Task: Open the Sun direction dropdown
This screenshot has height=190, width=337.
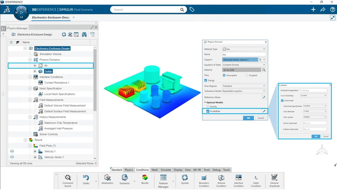Action: (x=315, y=111)
